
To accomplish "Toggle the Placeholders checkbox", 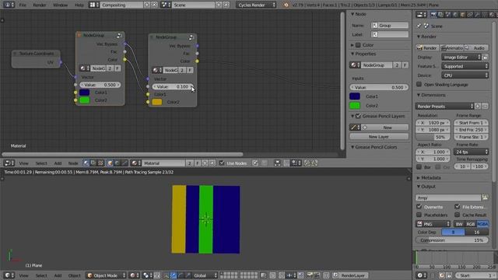I will click(x=419, y=215).
